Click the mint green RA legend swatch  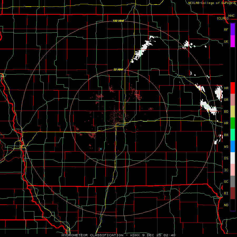point(233,135)
